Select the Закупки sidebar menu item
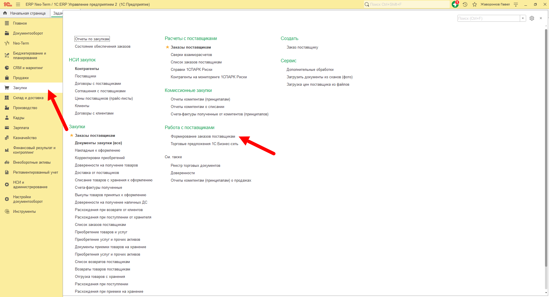 pos(31,88)
